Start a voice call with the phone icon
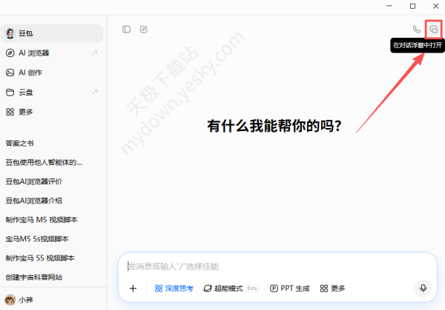The width and height of the screenshot is (445, 310). coord(417,30)
